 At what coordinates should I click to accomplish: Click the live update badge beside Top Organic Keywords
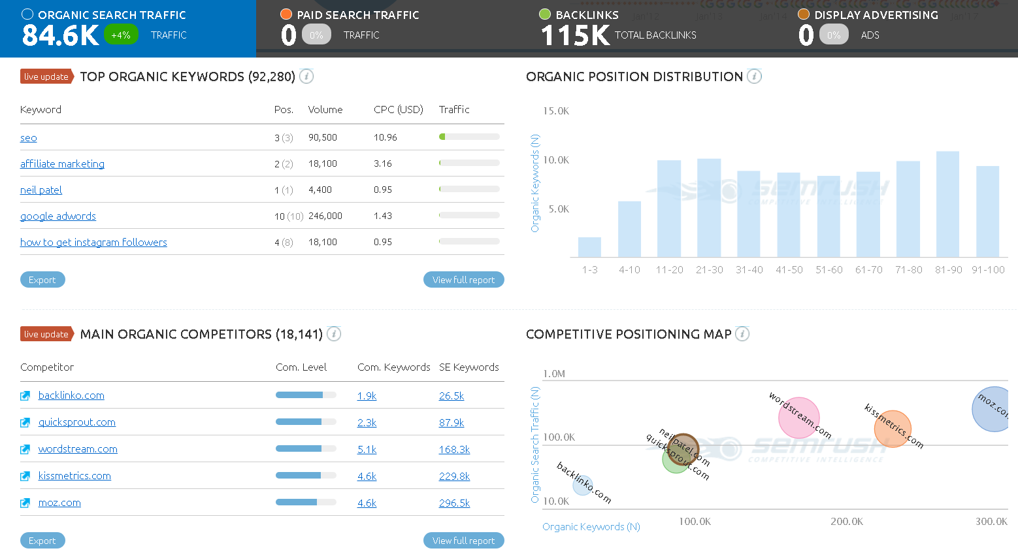coord(46,76)
